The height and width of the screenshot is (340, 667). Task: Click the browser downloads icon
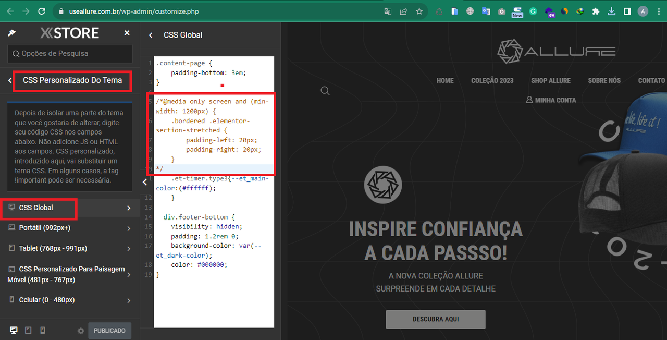tap(612, 11)
